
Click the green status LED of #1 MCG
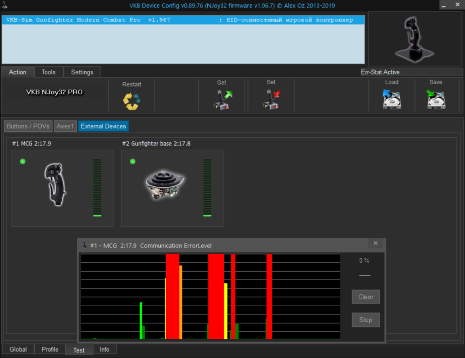pos(23,161)
